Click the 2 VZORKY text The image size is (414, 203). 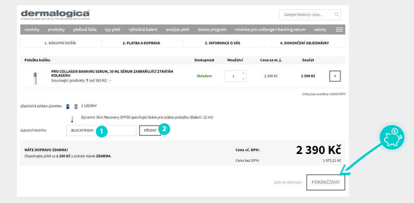89,106
